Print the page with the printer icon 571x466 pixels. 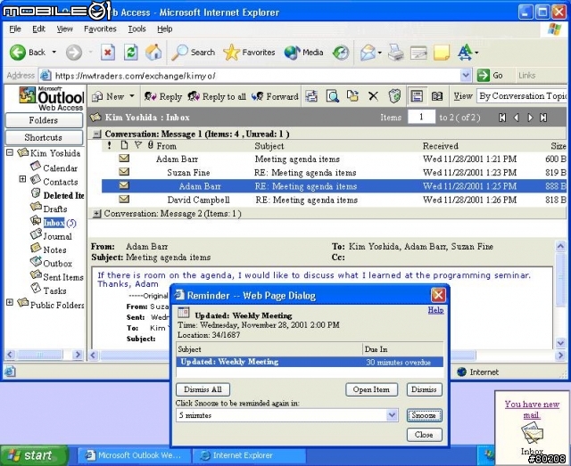pos(395,53)
